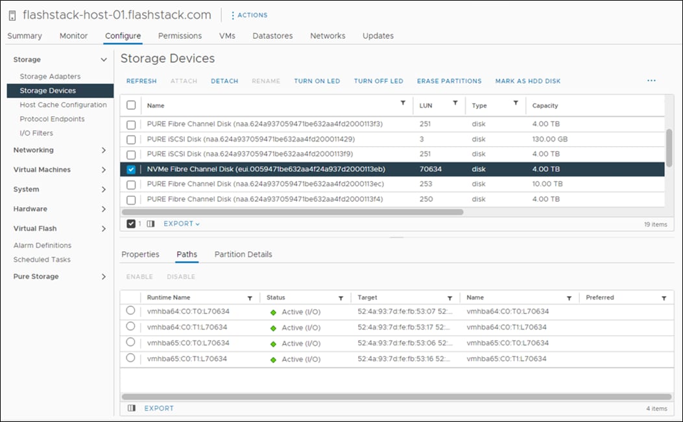Open the Type column filter
Screen dimensions: 683x422
pyautogui.click(x=514, y=105)
